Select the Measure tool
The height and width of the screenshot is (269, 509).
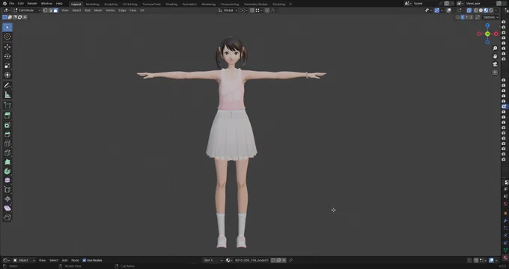7,95
